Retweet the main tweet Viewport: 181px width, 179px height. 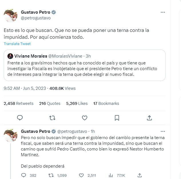52,118
